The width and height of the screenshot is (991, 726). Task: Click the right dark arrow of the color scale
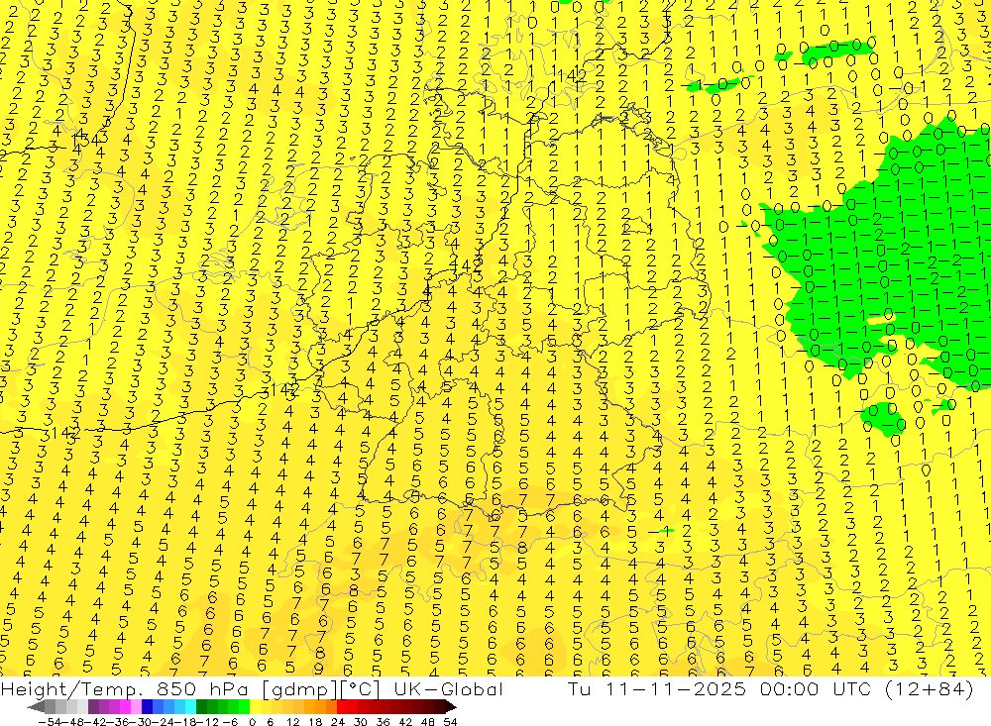(x=451, y=706)
